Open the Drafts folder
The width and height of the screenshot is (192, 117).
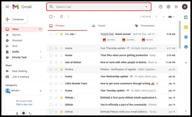coord(23,52)
